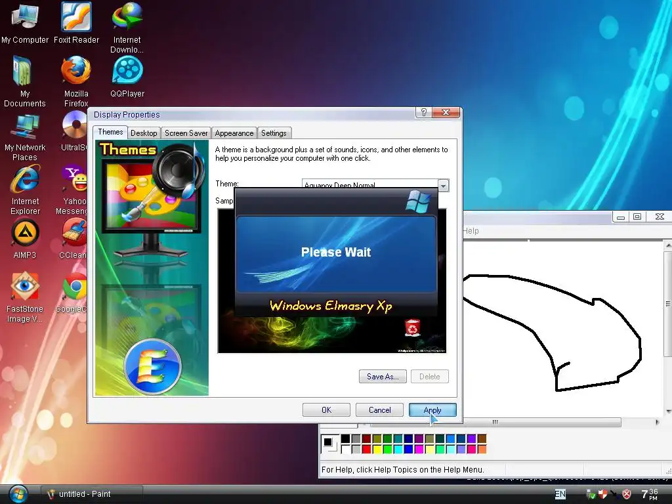Image resolution: width=672 pixels, height=504 pixels.
Task: Open Internet Explorer desktop icon
Action: coord(26,190)
